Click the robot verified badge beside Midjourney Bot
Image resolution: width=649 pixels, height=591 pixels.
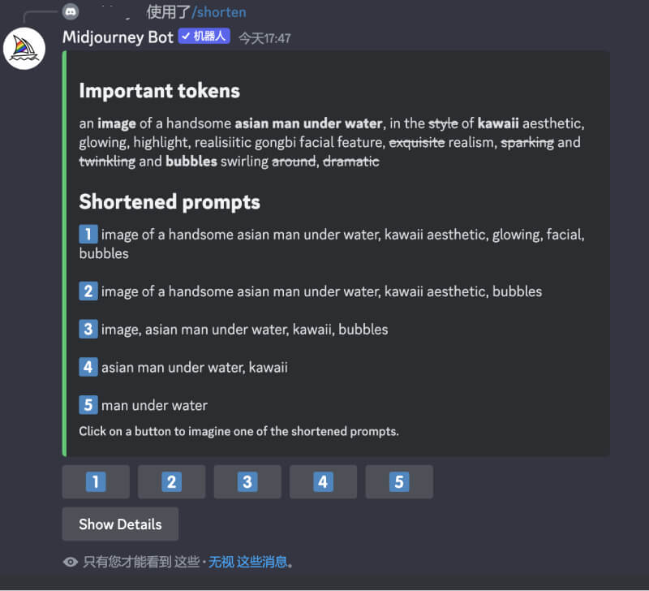point(204,37)
